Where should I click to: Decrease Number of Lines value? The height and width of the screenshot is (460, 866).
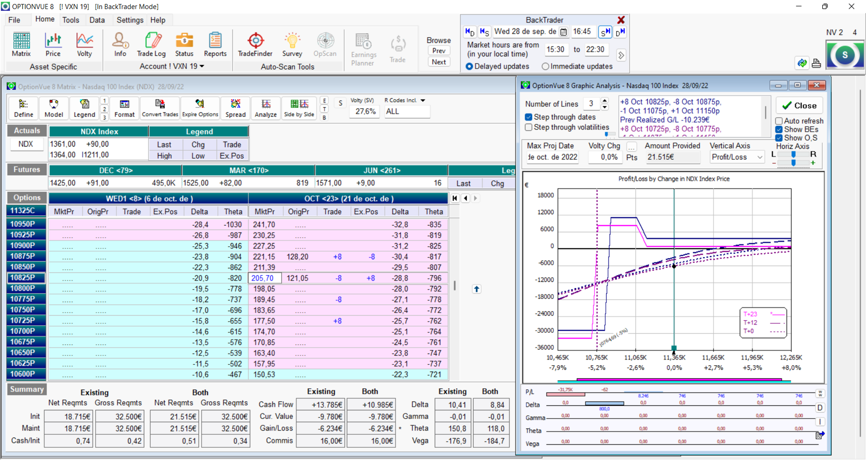[x=605, y=107]
